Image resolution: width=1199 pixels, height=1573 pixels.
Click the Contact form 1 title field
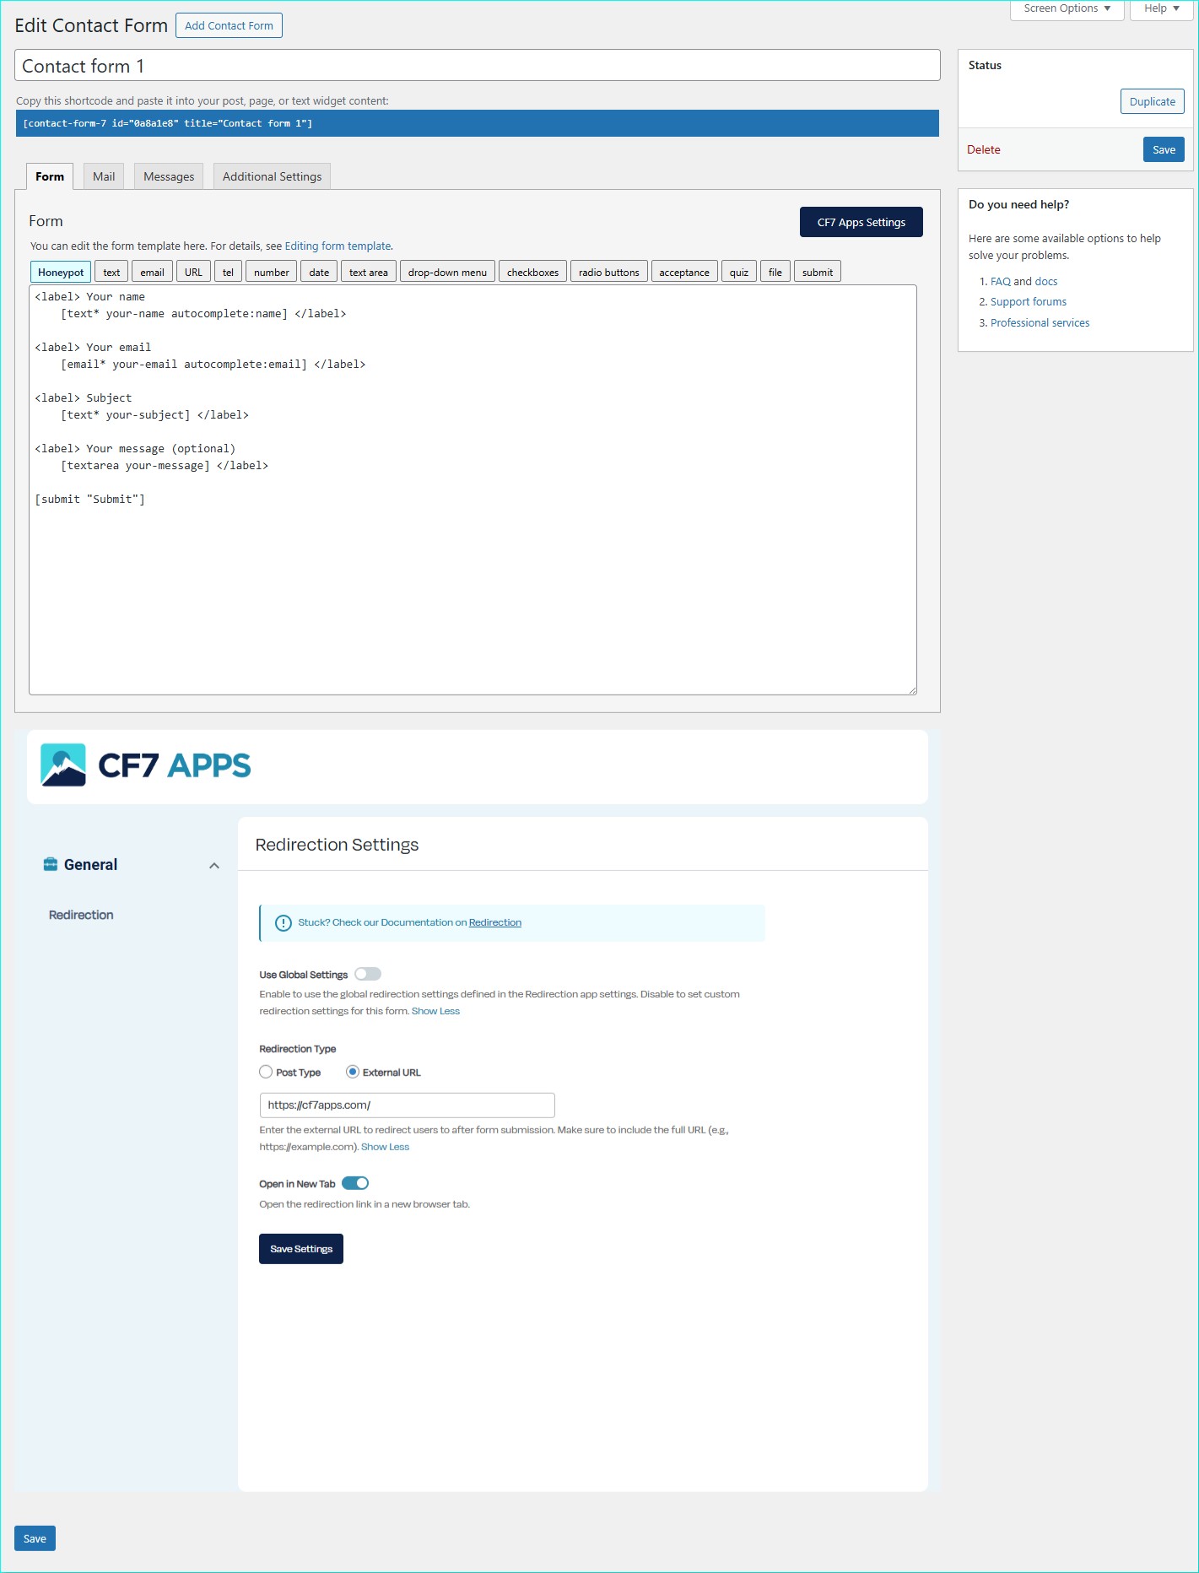point(478,65)
